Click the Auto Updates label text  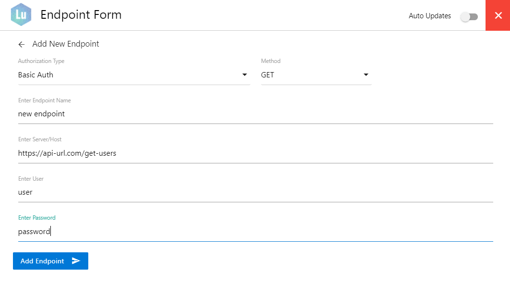point(429,16)
